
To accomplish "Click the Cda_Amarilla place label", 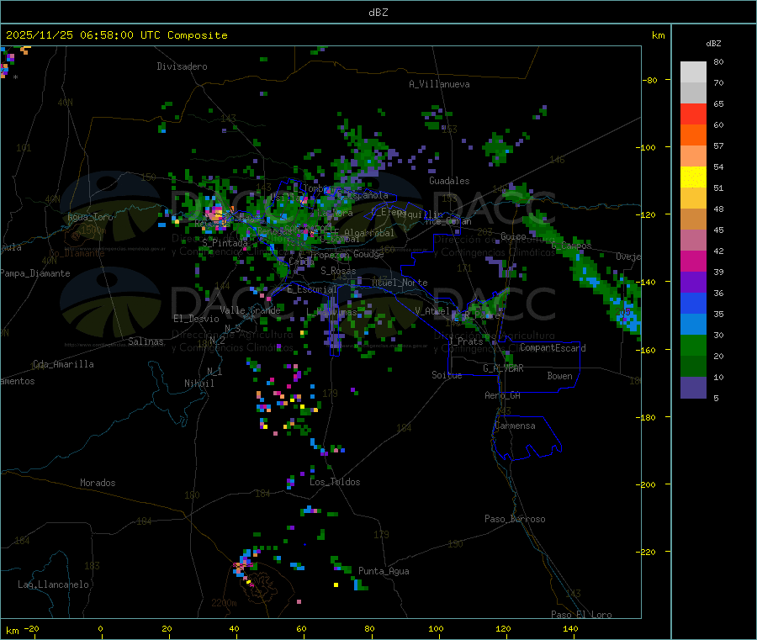I will [63, 364].
